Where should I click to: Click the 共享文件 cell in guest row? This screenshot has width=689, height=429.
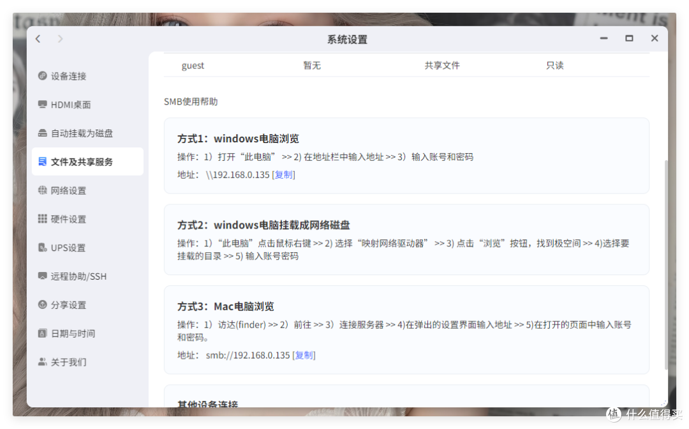click(x=442, y=66)
